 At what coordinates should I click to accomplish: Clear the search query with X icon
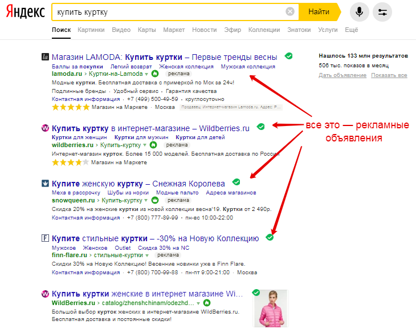(290, 11)
